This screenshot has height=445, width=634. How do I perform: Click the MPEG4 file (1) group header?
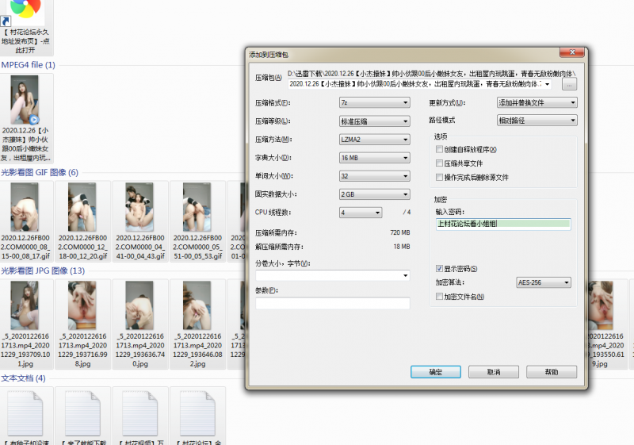(28, 65)
